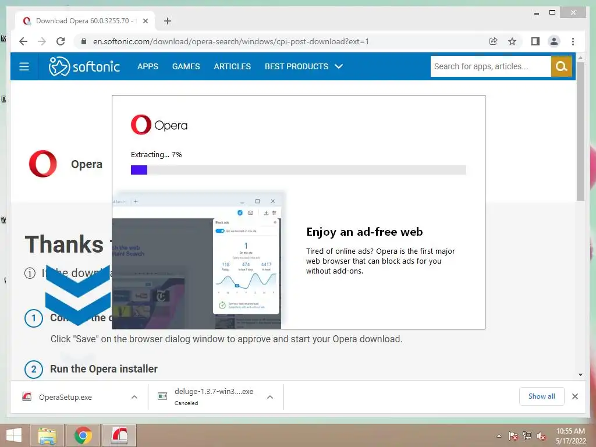Viewport: 596px width, 447px height.
Task: Click the padlock site info icon
Action: tap(84, 41)
